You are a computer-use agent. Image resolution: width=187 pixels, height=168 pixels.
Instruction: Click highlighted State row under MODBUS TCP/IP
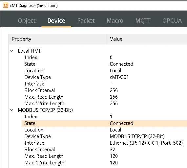click(104, 123)
